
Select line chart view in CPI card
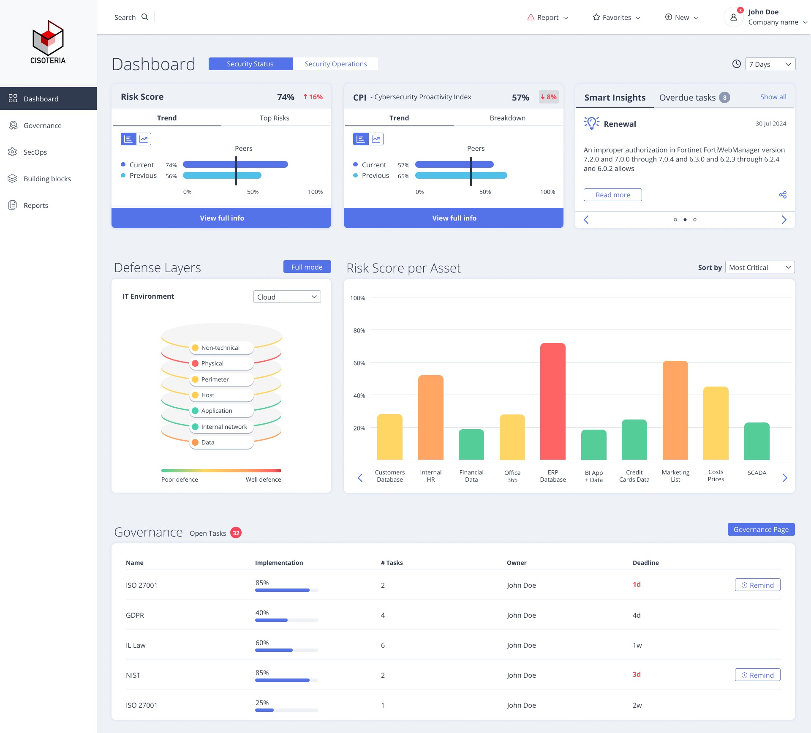[x=376, y=139]
